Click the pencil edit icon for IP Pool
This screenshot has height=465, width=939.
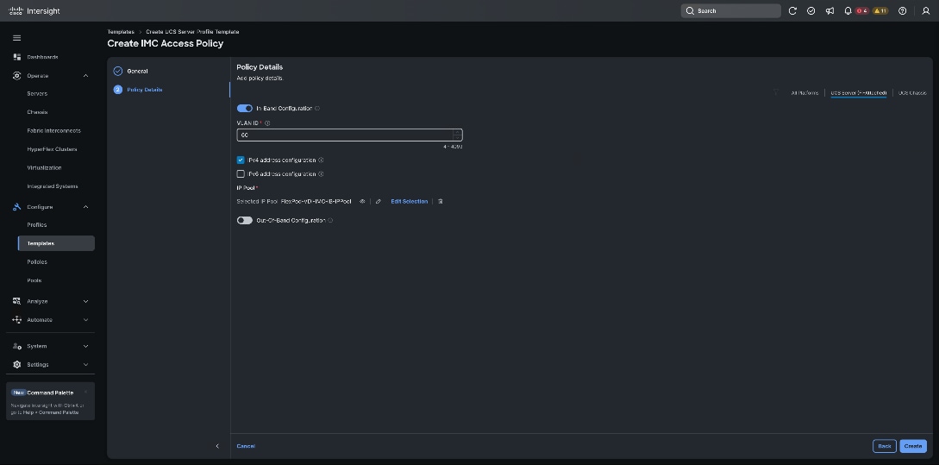[x=379, y=201]
